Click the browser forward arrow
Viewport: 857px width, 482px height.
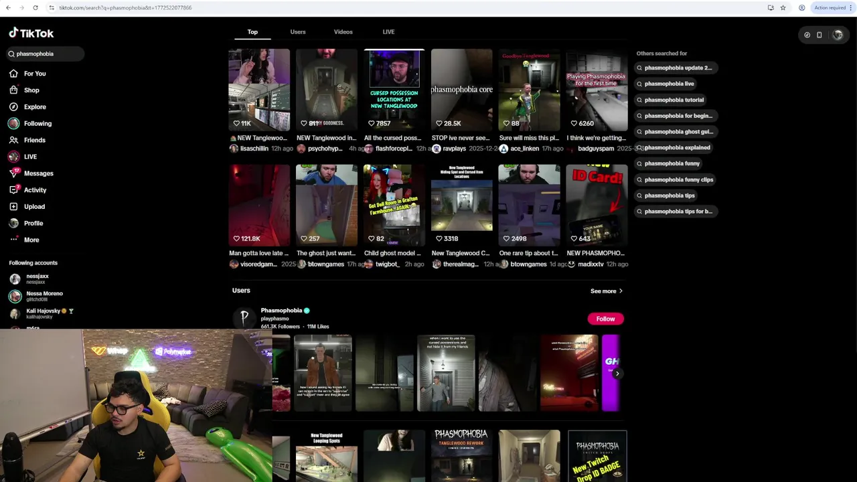pos(21,7)
